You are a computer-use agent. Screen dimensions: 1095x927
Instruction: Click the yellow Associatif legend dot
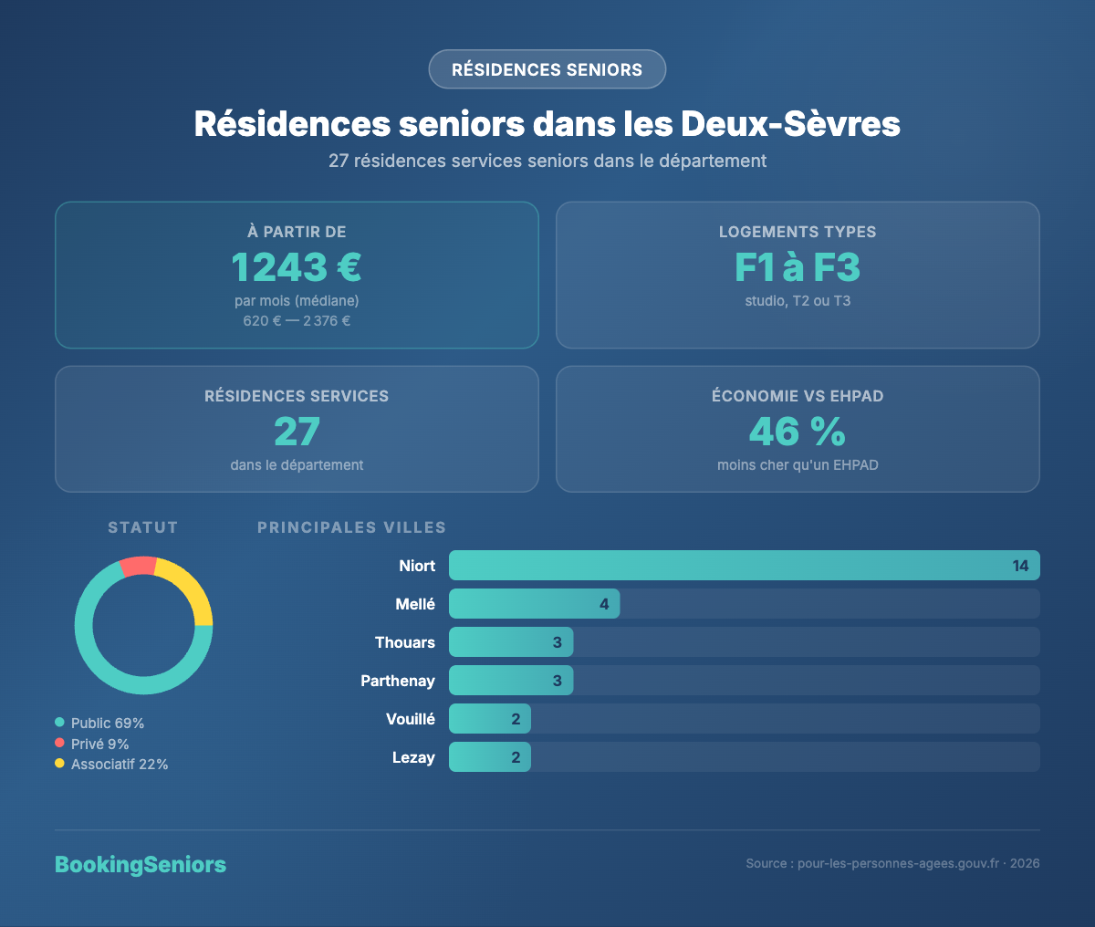pyautogui.click(x=59, y=765)
